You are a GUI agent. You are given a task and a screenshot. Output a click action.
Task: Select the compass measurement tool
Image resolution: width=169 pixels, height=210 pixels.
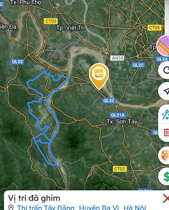click(x=165, y=114)
